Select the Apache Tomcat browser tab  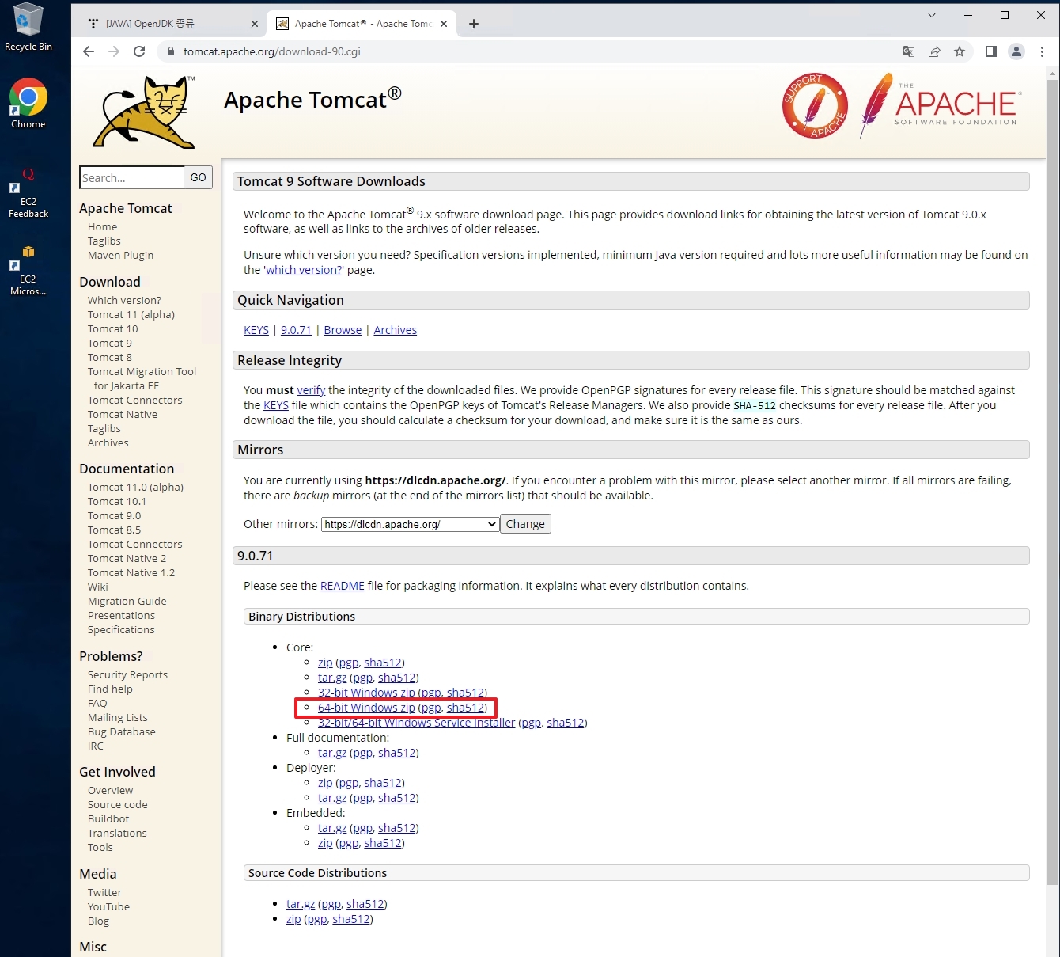pos(362,24)
